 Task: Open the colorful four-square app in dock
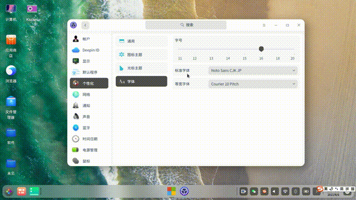[171, 191]
